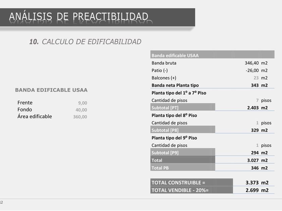
Task: Click the 2.403 m2 subtotal value
Action: coord(257,108)
